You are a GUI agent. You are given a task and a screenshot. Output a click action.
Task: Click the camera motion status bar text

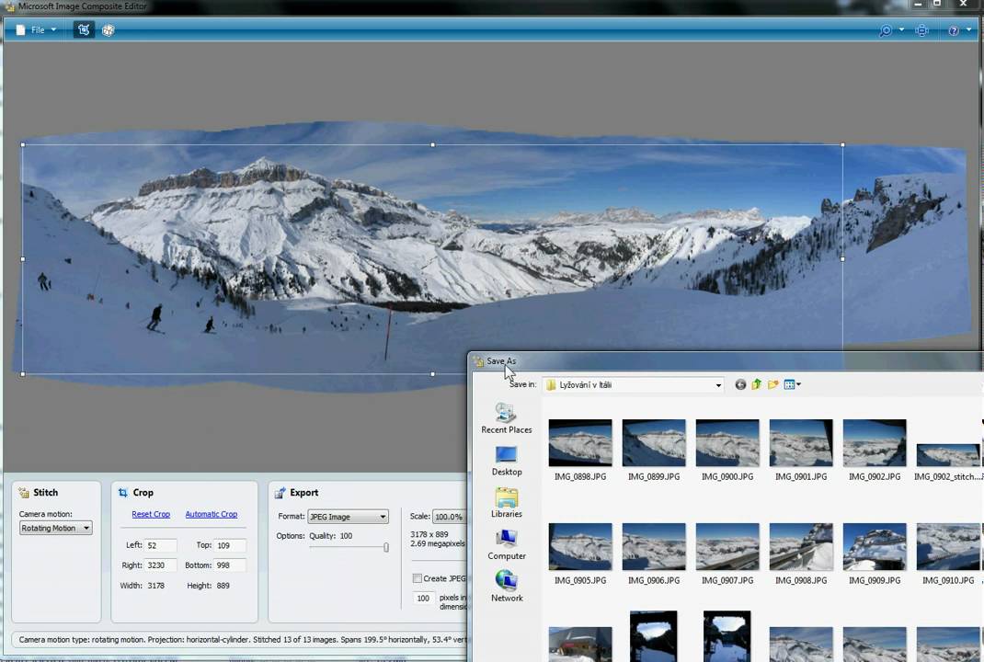(x=242, y=639)
